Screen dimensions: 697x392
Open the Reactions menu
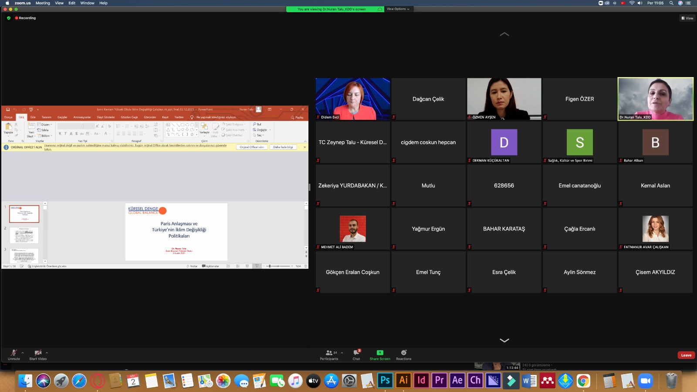tap(403, 355)
